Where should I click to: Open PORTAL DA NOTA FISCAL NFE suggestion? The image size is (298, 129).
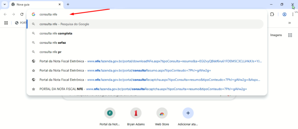[x=146, y=89]
